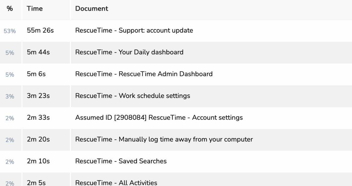Click the 3m 23s time entry

point(38,96)
